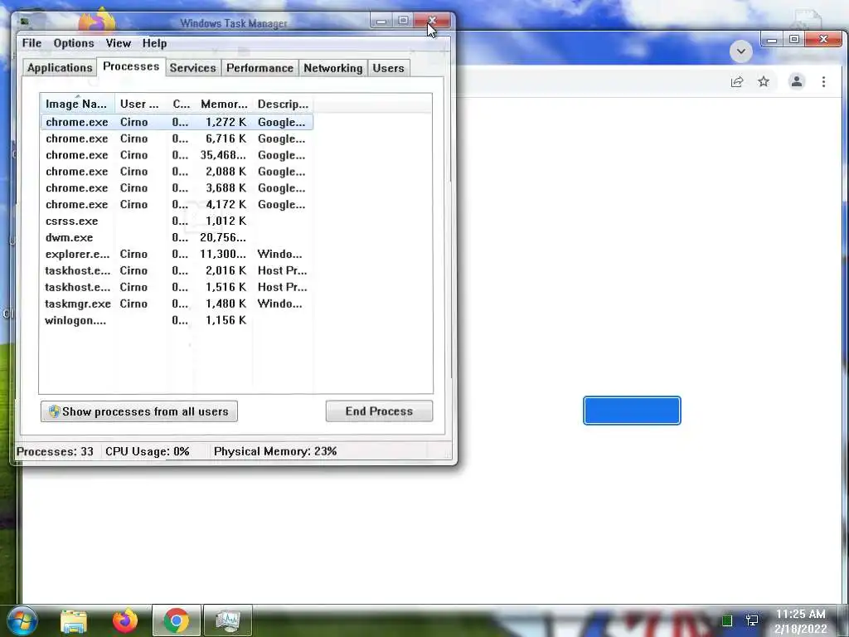The image size is (849, 637).
Task: Select the chrome.exe row using 3,688 K
Action: point(177,188)
